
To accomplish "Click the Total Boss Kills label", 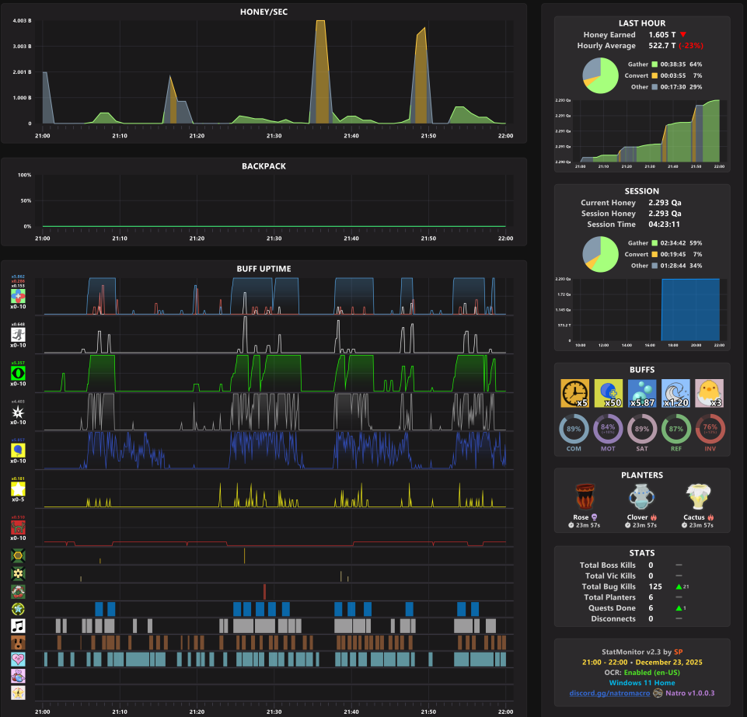I will (607, 565).
